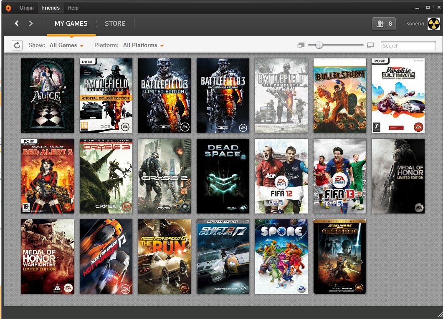Select Bulletstorm game tile
Screen dimensions: 443x319
coord(340,95)
